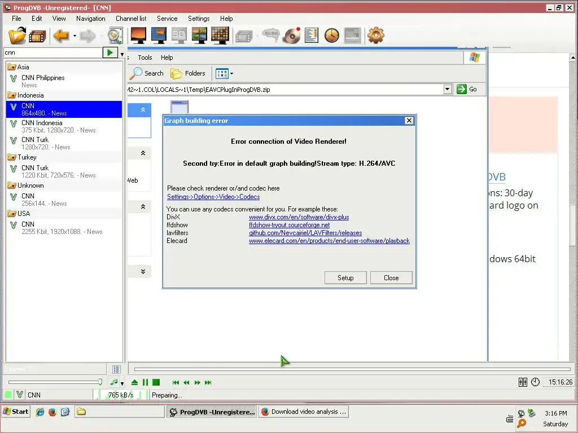Select CNN 256x144 channel
The width and height of the screenshot is (578, 433).
(x=64, y=200)
